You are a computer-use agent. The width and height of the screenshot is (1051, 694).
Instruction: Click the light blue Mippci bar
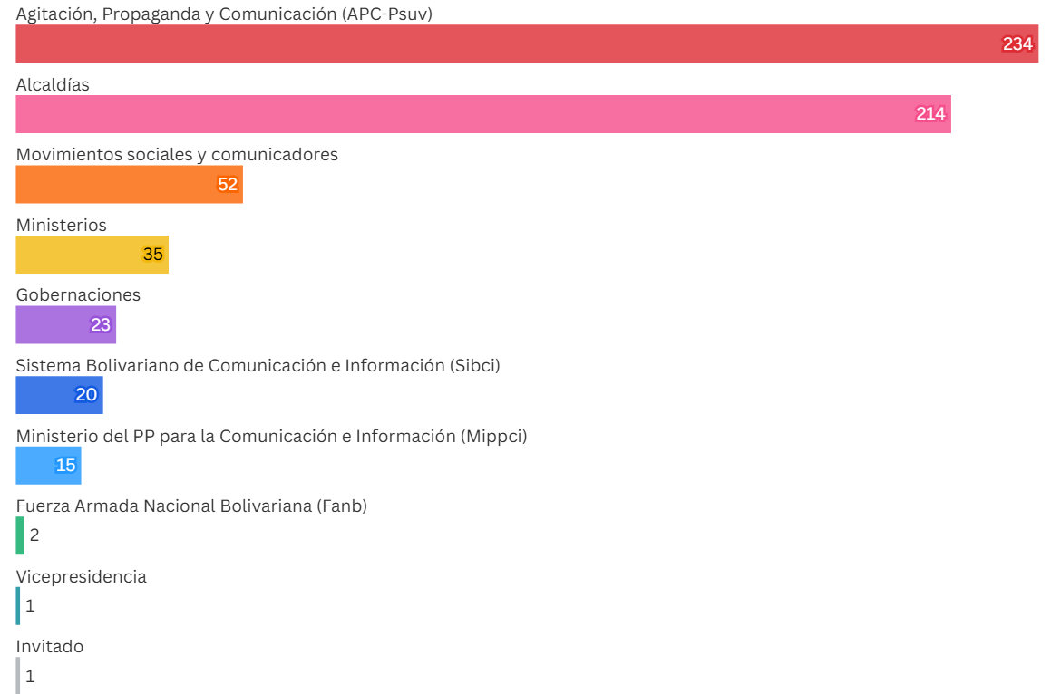click(x=48, y=466)
